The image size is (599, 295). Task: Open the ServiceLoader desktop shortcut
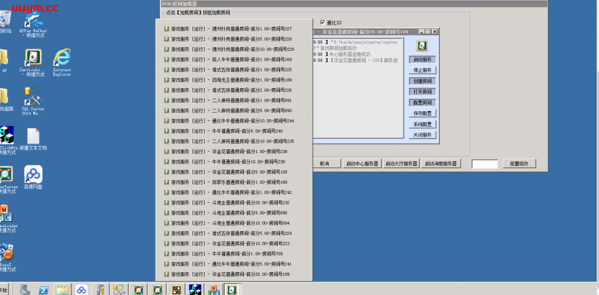33,57
